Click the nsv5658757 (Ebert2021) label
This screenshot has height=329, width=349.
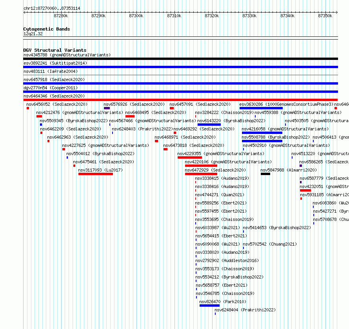(x=222, y=285)
